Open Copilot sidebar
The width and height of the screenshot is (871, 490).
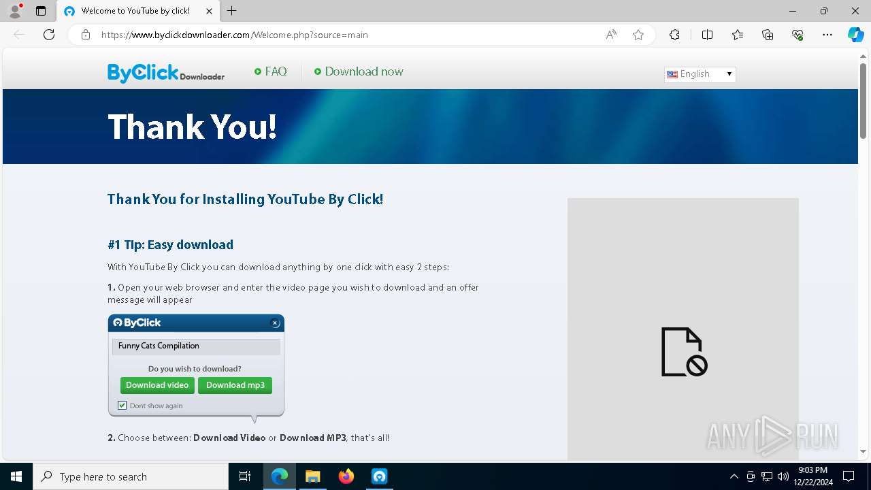coord(856,35)
